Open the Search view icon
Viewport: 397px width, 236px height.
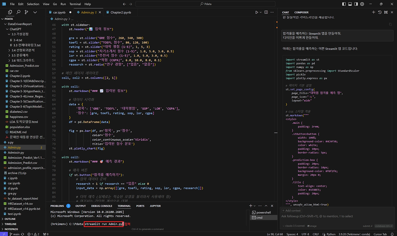click(18, 12)
